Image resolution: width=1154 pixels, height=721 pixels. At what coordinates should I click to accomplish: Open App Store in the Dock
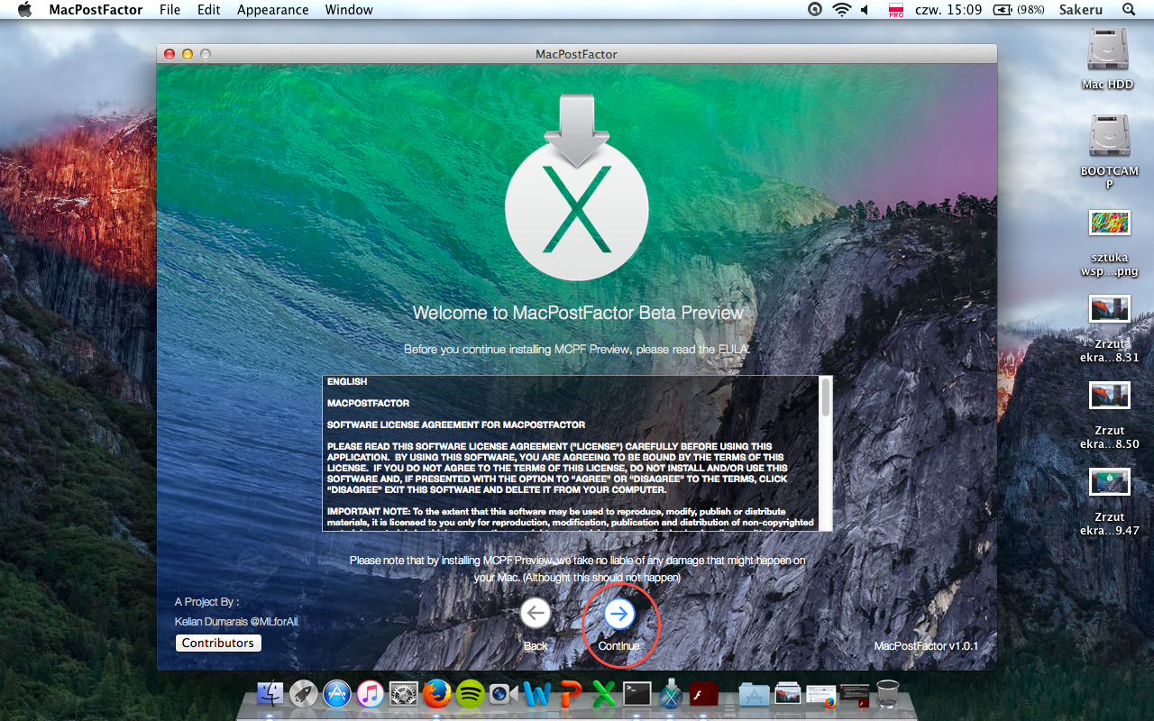(337, 694)
